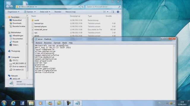Open the HP_RECOVERY drive
Screen dimensions: 190x106
19,64
